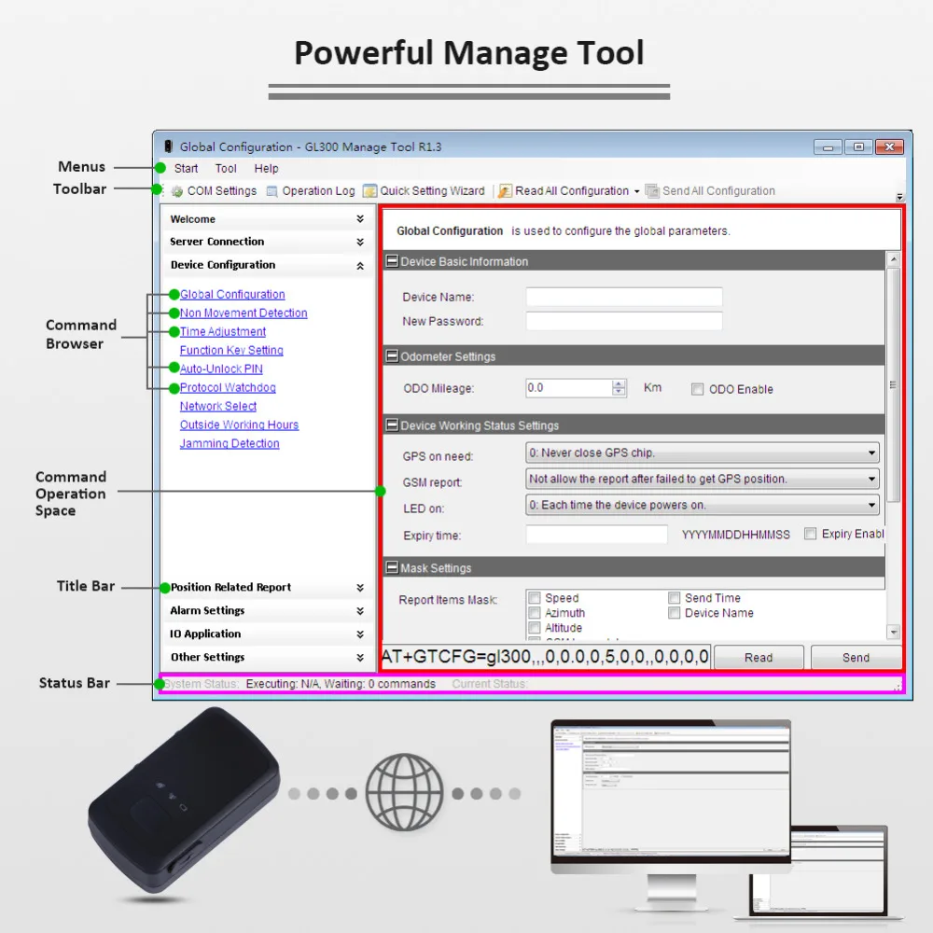Viewport: 933px width, 933px height.
Task: Collapse Device Working Status Settings icon
Action: 392,425
